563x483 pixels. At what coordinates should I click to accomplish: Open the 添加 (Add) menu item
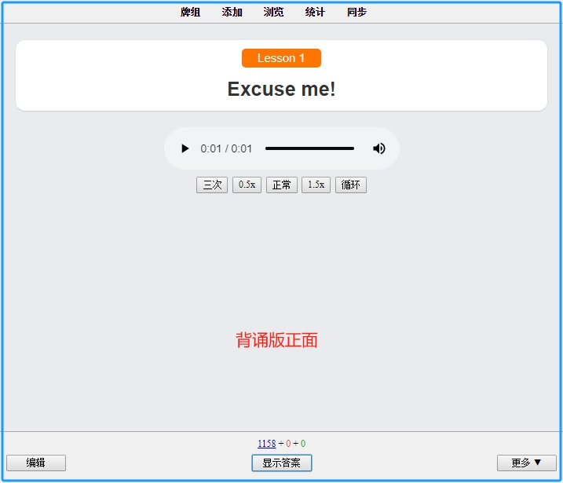pyautogui.click(x=232, y=13)
